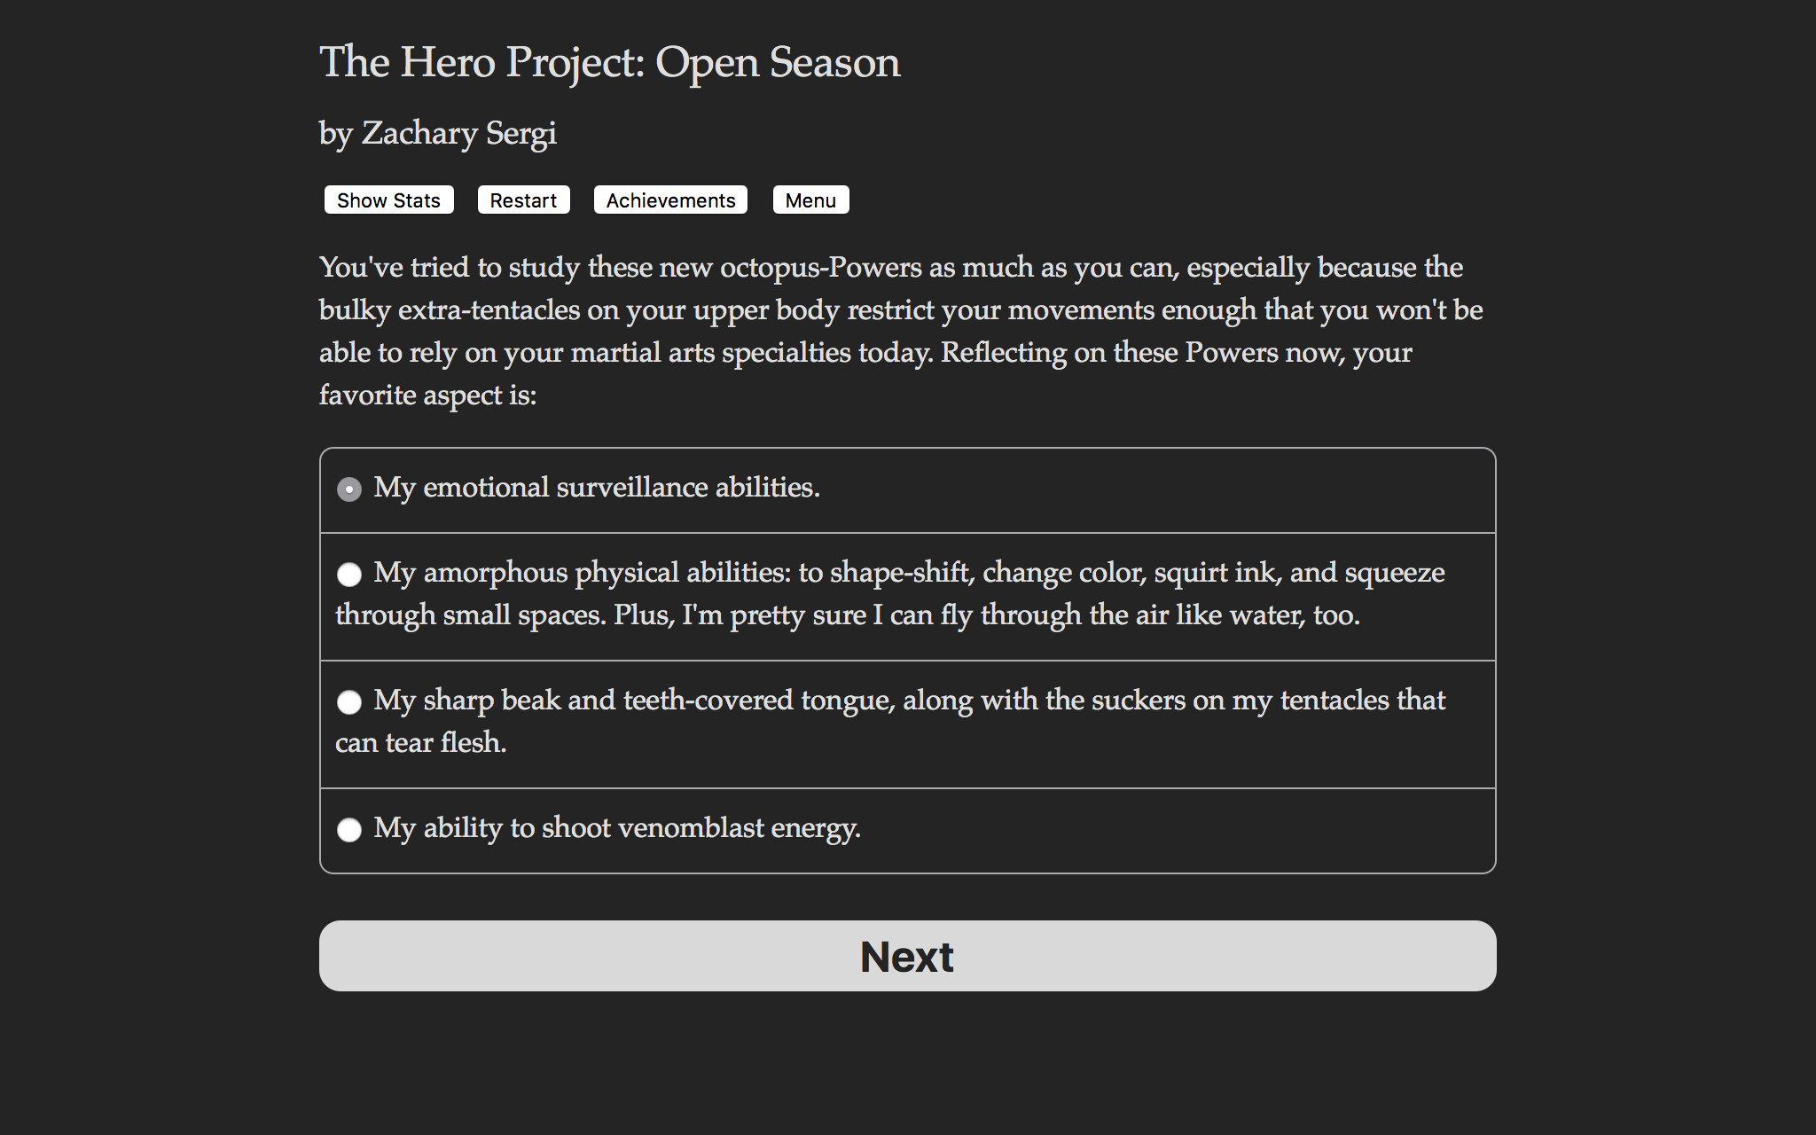Image resolution: width=1816 pixels, height=1135 pixels.
Task: Browse earned achievements
Action: 669,200
